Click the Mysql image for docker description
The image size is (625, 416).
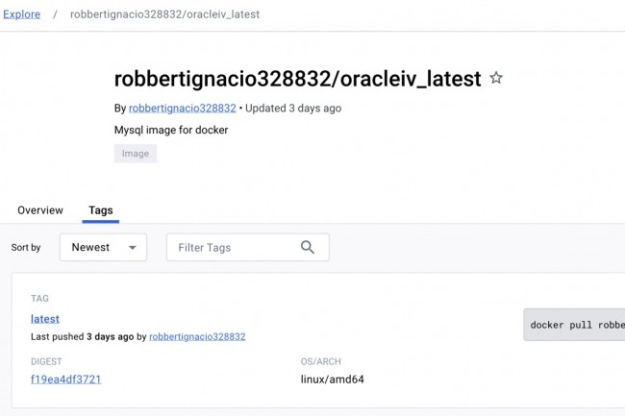pos(171,130)
